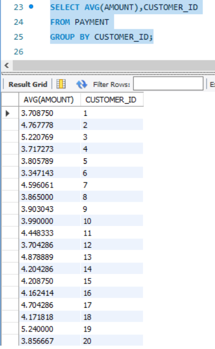Click line number 26 in the gutter
The image size is (215, 349).
pyautogui.click(x=19, y=51)
